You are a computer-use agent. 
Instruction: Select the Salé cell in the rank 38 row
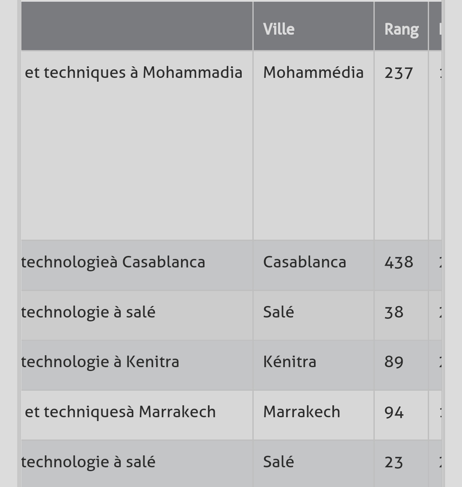click(278, 312)
